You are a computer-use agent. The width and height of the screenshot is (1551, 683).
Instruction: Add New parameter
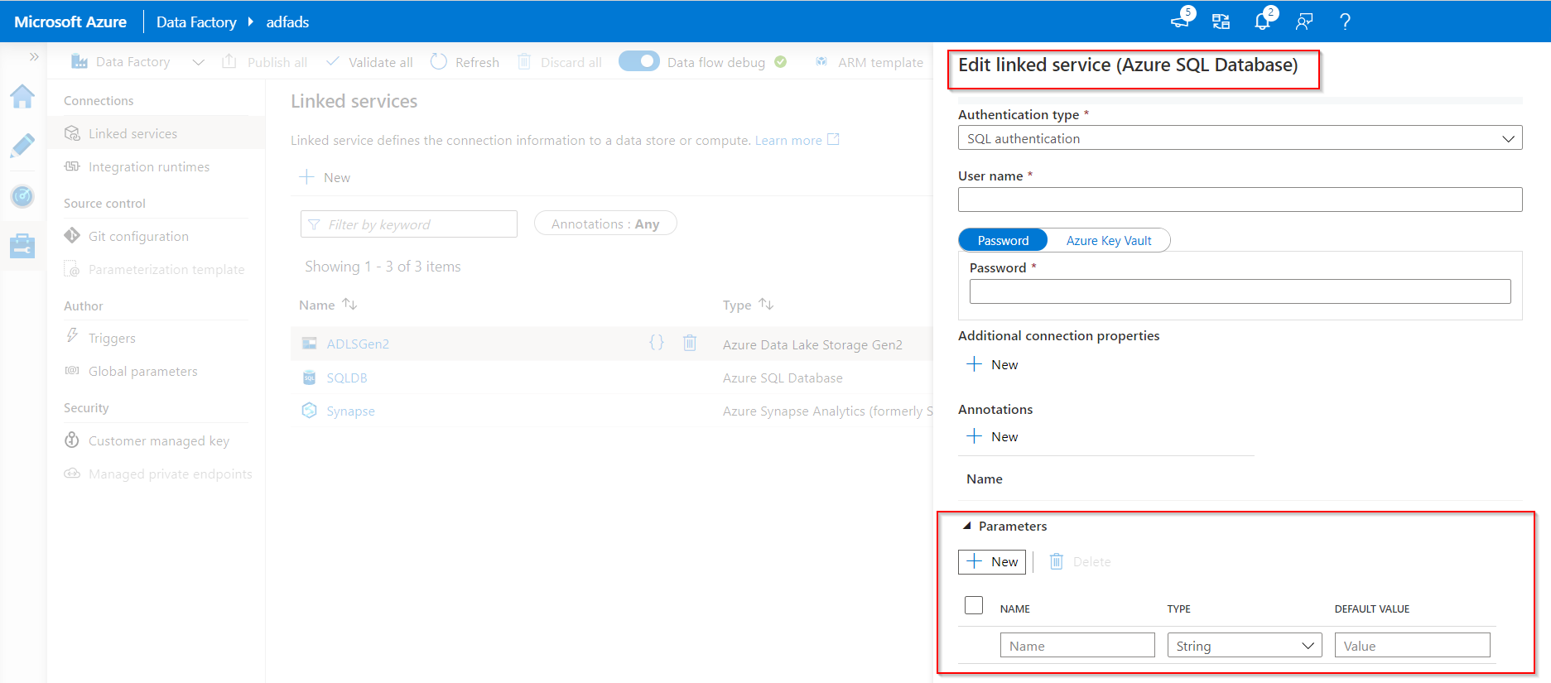pos(992,561)
